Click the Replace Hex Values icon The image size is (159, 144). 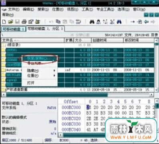[112, 22]
